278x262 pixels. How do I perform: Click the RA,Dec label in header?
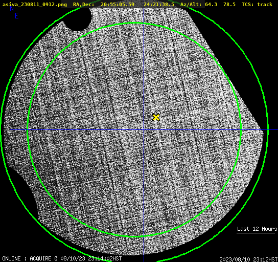coord(84,4)
